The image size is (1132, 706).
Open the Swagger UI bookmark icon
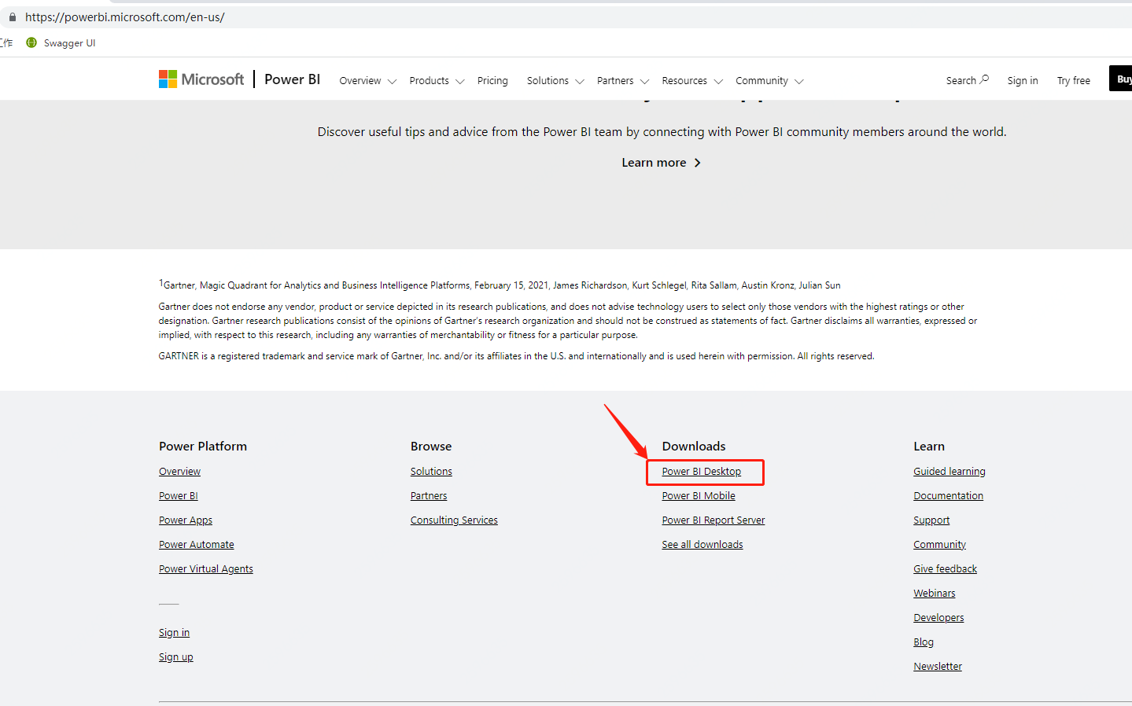pyautogui.click(x=31, y=42)
